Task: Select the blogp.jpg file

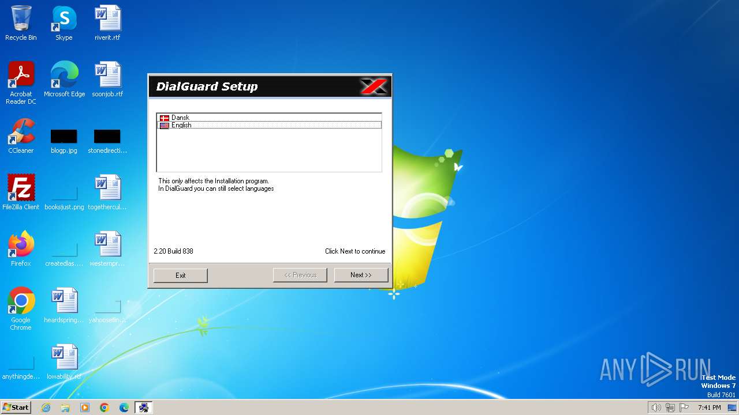Action: coord(64,141)
